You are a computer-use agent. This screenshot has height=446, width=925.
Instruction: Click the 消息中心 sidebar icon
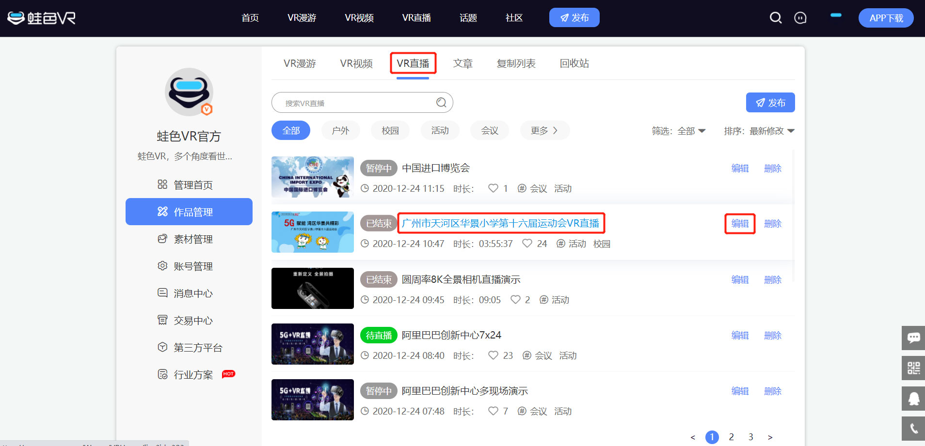pyautogui.click(x=162, y=293)
